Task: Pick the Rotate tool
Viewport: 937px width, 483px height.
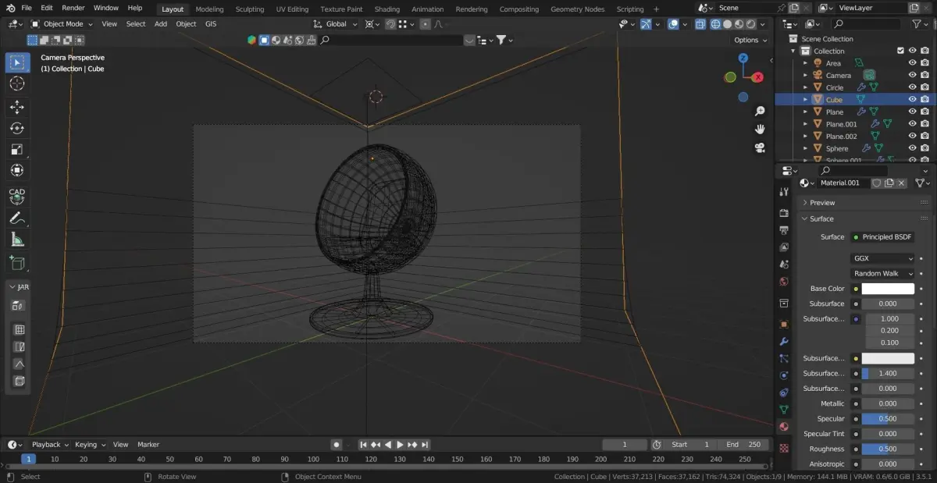Action: tap(17, 128)
